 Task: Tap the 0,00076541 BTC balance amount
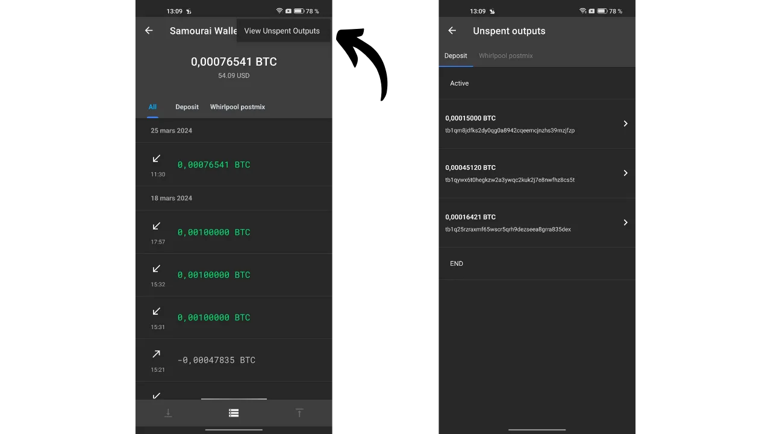pyautogui.click(x=234, y=61)
